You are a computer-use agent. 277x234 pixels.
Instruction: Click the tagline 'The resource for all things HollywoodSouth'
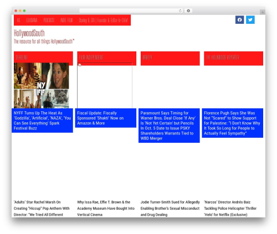pos(44,41)
